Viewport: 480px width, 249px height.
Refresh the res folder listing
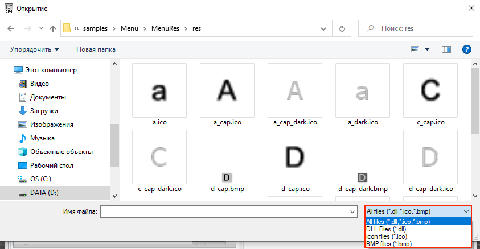(341, 28)
